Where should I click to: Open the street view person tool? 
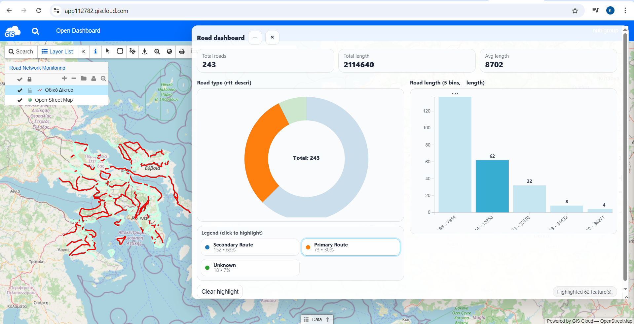(144, 51)
